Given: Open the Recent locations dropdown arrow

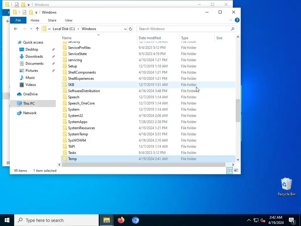Looking at the screenshot, I should (31, 29).
